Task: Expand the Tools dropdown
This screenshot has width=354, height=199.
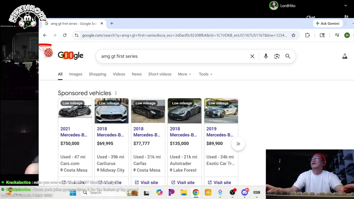Action: (205, 74)
